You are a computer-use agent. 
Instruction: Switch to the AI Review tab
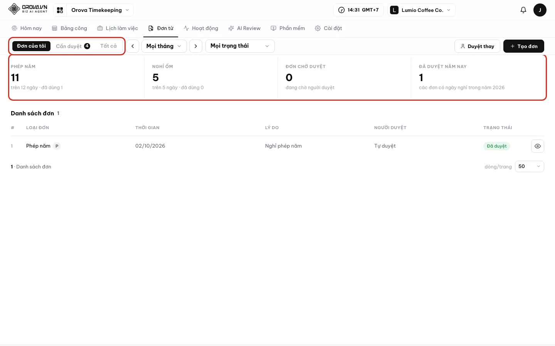coord(244,28)
